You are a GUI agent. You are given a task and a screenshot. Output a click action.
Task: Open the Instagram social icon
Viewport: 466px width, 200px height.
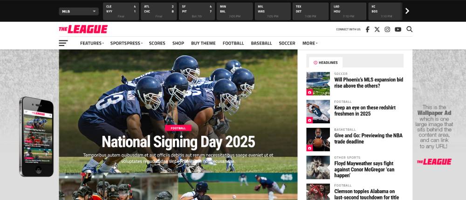click(x=387, y=29)
